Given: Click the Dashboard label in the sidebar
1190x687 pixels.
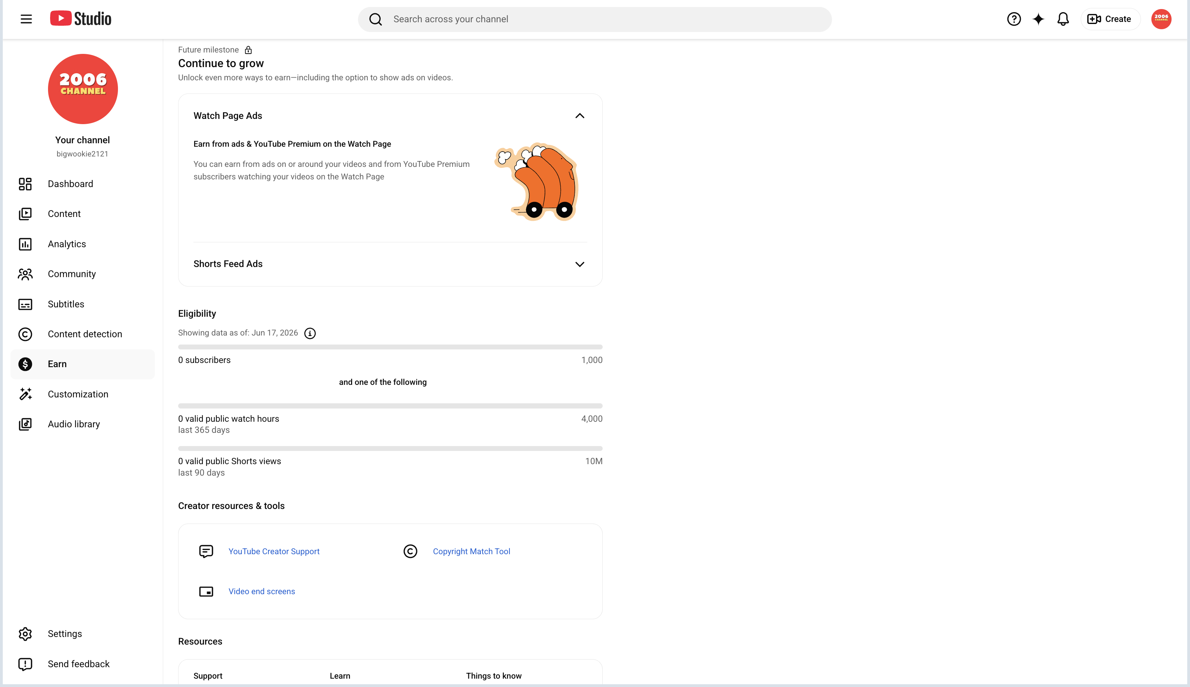Looking at the screenshot, I should pyautogui.click(x=70, y=184).
